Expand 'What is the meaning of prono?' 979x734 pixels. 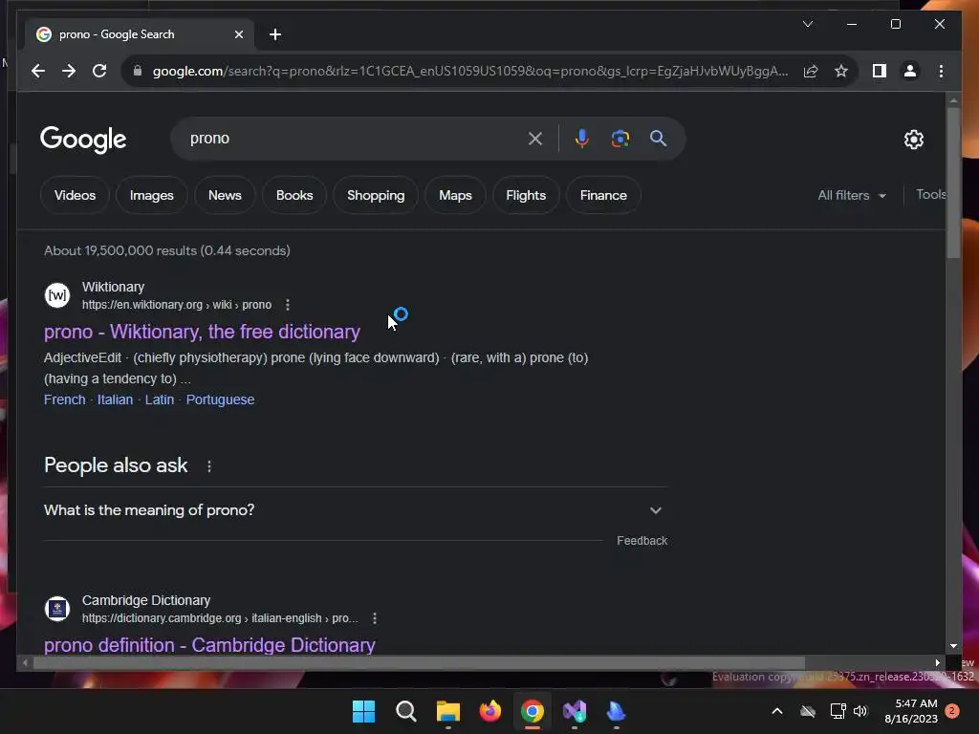pyautogui.click(x=356, y=510)
